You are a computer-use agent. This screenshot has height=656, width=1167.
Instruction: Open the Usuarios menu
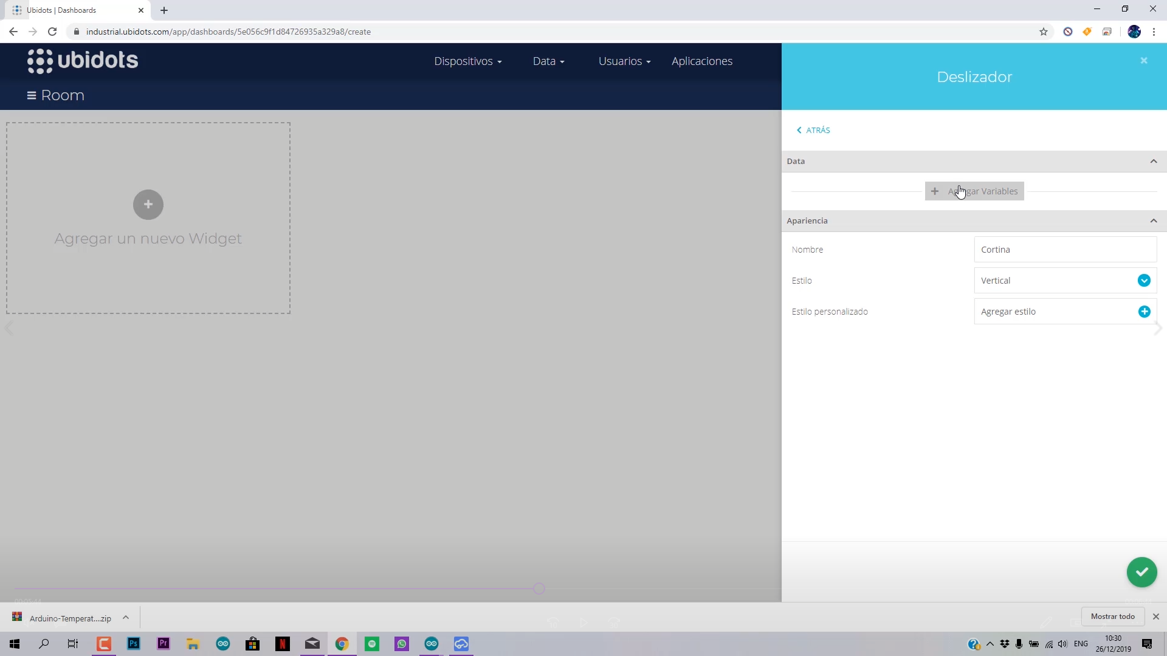(624, 61)
